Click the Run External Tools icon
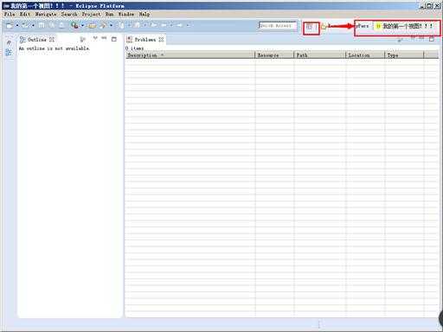Screen dimensions: 443x332 (x=74, y=26)
